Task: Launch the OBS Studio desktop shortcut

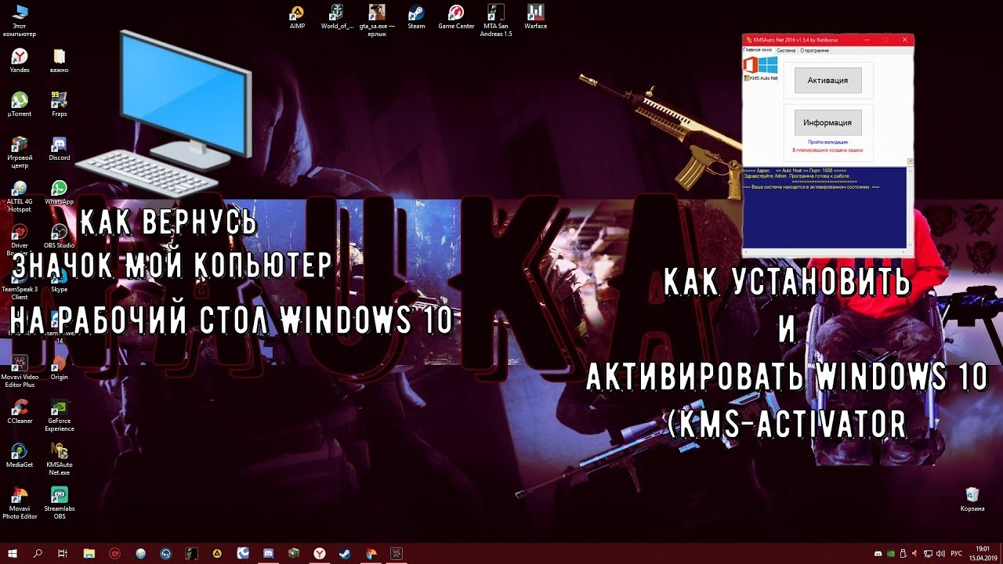Action: (x=59, y=236)
